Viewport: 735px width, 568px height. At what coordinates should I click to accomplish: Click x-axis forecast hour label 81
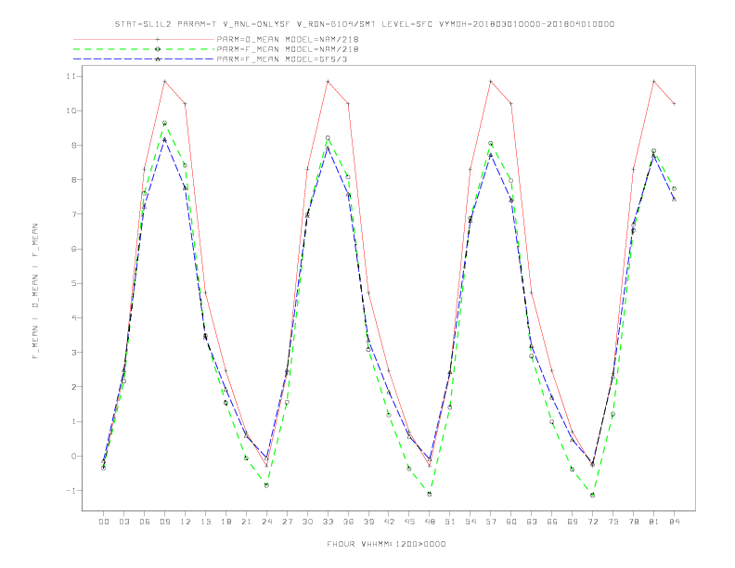(x=654, y=522)
